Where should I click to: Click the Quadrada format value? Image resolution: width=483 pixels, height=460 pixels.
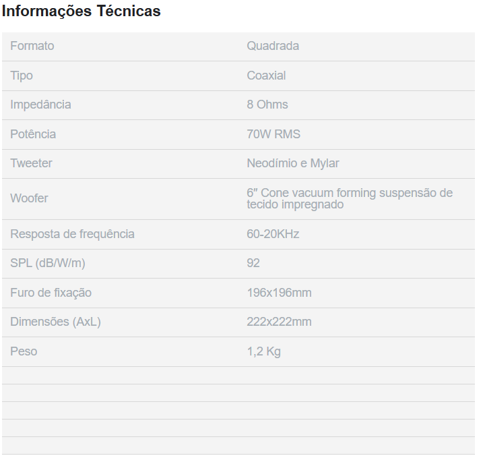pos(273,46)
